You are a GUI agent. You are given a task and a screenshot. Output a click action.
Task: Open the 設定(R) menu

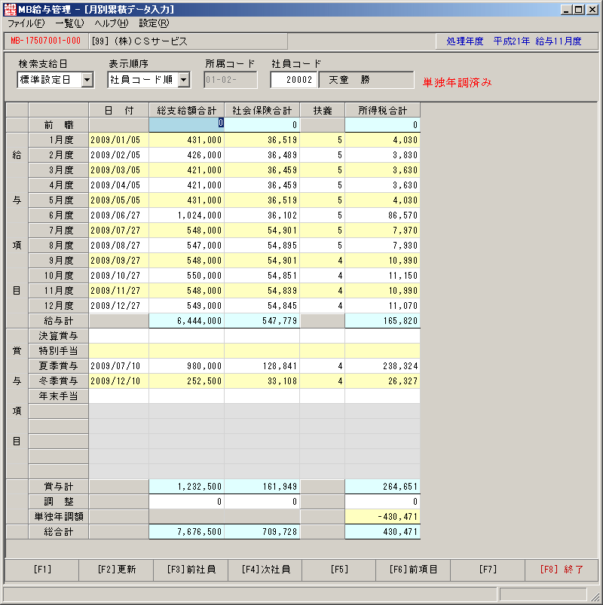coord(154,23)
